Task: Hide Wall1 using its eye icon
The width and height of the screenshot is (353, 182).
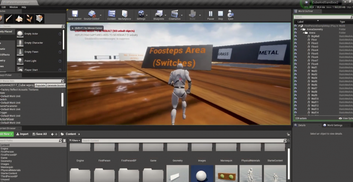Action: 295,67
